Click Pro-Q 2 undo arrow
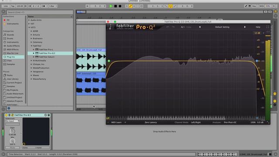The image size is (279, 157). [x=167, y=27]
